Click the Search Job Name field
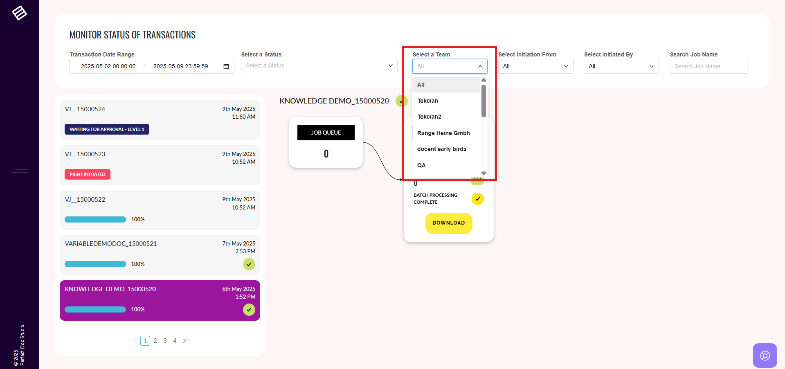Image resolution: width=785 pixels, height=369 pixels. coord(709,66)
